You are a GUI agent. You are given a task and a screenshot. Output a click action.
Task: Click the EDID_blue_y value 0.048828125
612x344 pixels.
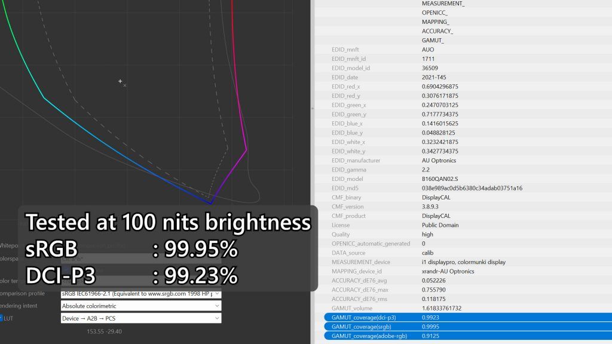point(438,133)
